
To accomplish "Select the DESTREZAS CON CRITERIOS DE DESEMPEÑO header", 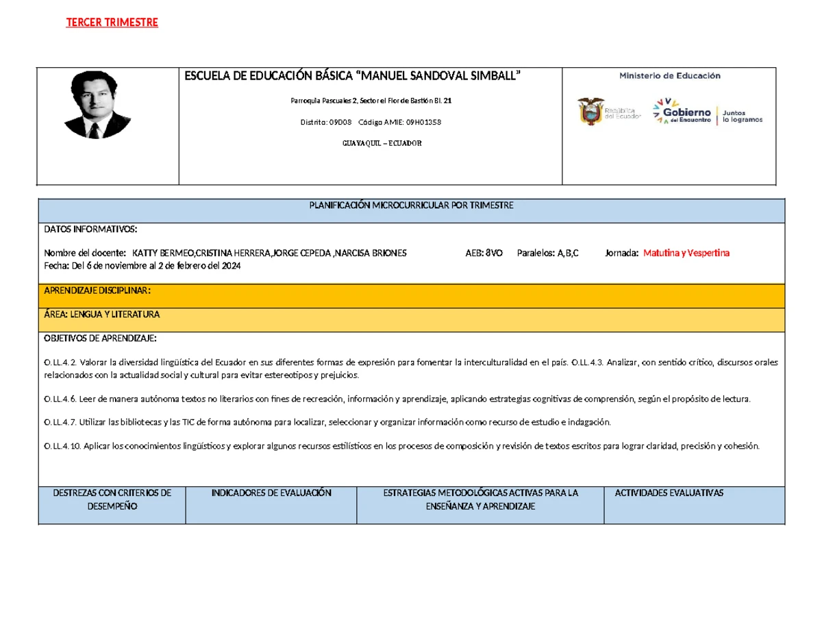I will [112, 499].
